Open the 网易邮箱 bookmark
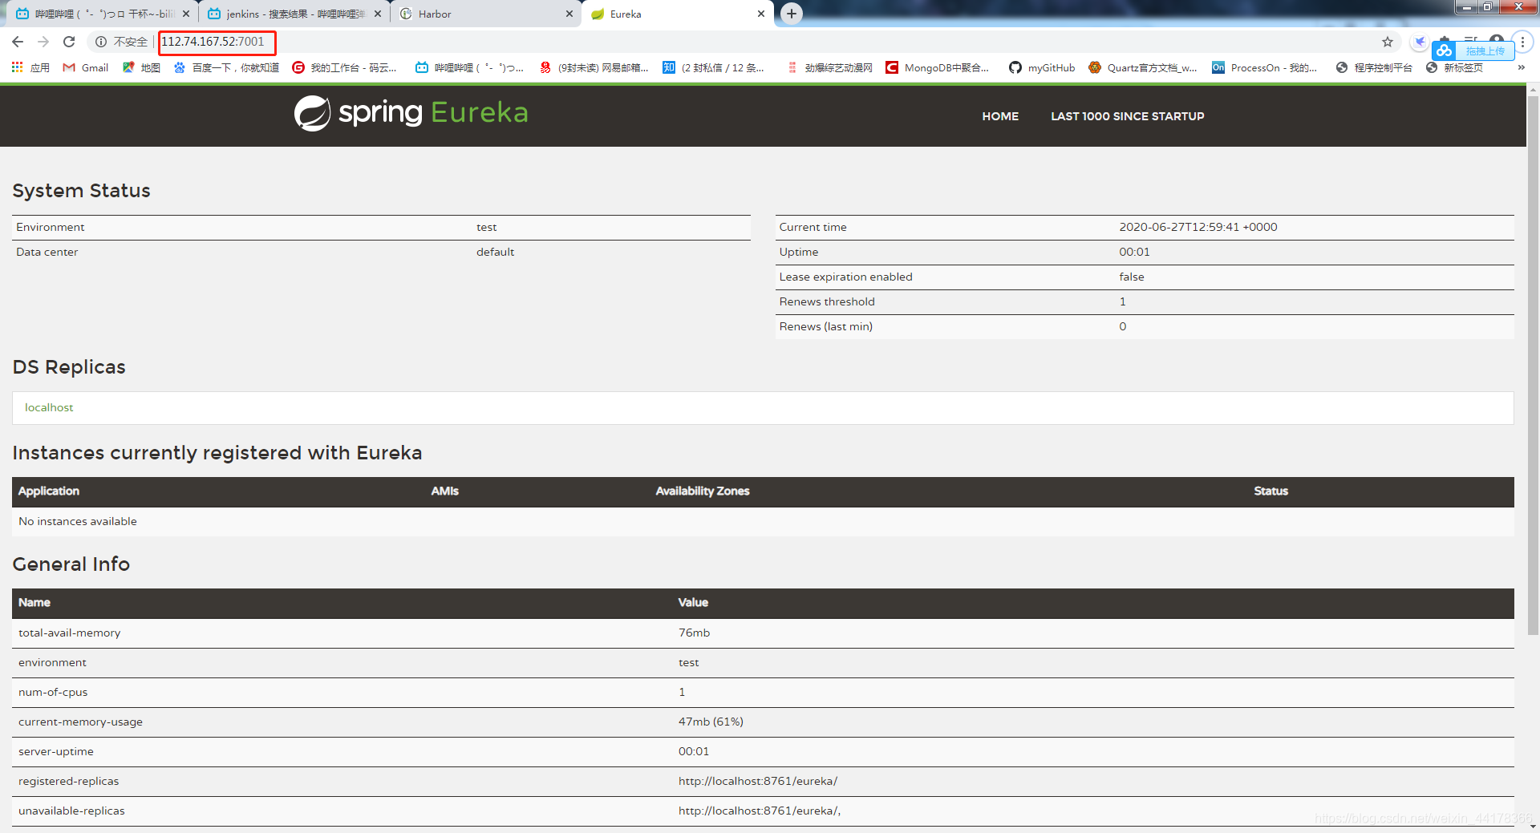The width and height of the screenshot is (1540, 833). (x=594, y=67)
